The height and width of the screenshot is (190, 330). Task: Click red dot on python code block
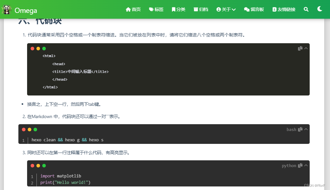(32, 166)
